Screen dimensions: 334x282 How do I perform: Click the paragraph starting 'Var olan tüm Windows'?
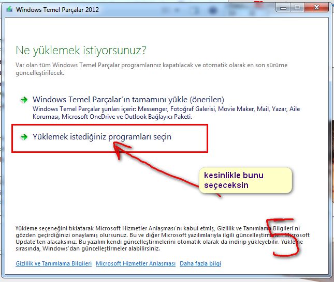click(151, 69)
